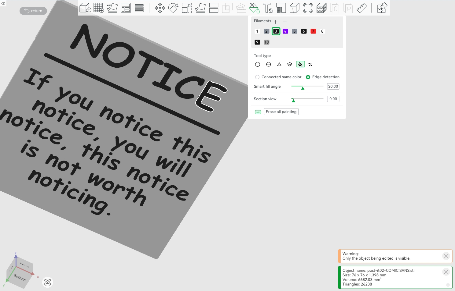Viewport: 455px width, 291px height.
Task: Click 'Triangles: 26238' text in object info
Action: point(357,284)
